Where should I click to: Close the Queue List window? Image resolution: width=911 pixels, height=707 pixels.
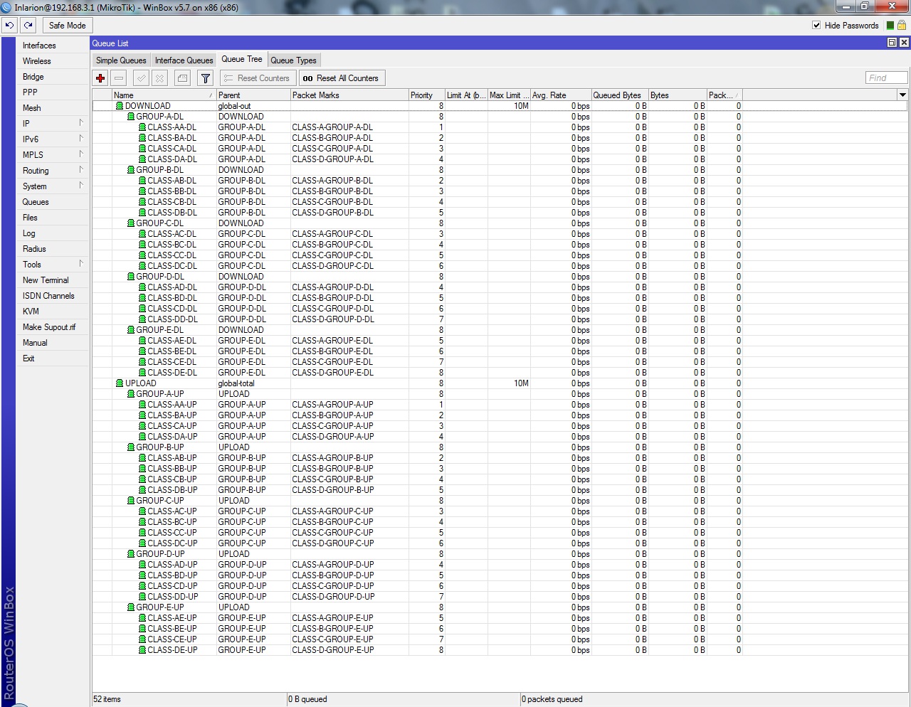point(904,43)
